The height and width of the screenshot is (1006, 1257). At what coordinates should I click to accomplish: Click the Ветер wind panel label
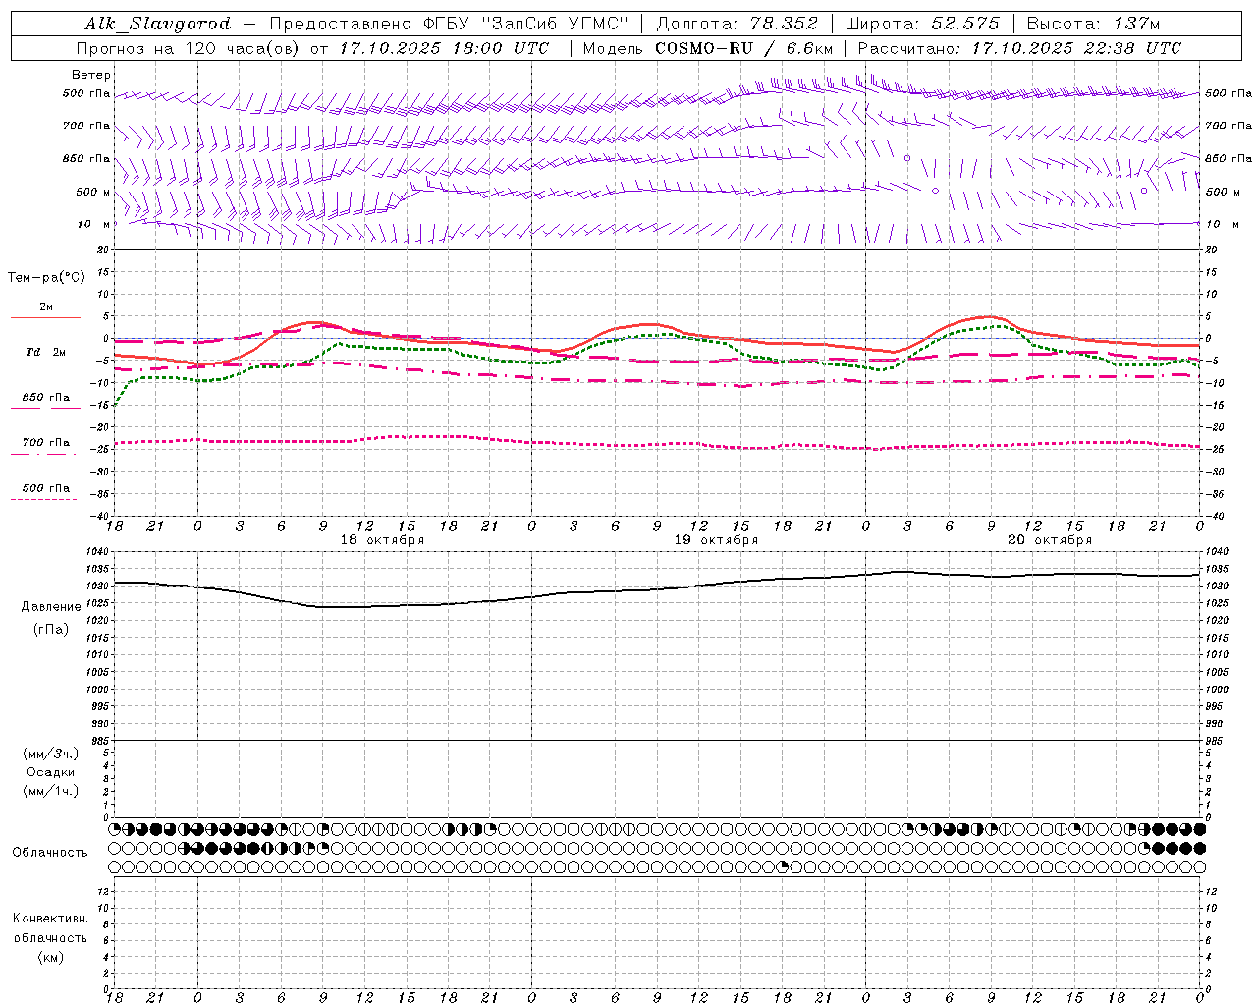(x=91, y=75)
